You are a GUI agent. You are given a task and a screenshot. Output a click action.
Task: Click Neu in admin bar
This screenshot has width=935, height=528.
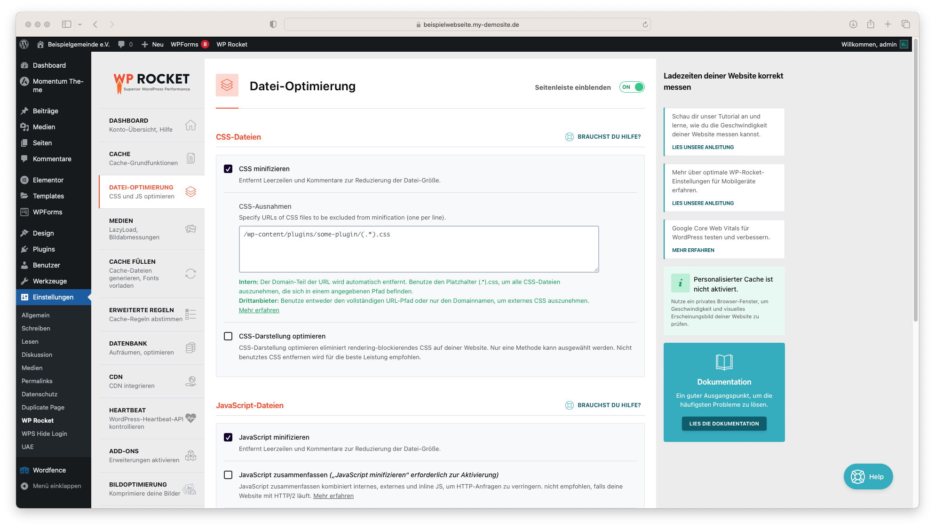click(x=152, y=44)
